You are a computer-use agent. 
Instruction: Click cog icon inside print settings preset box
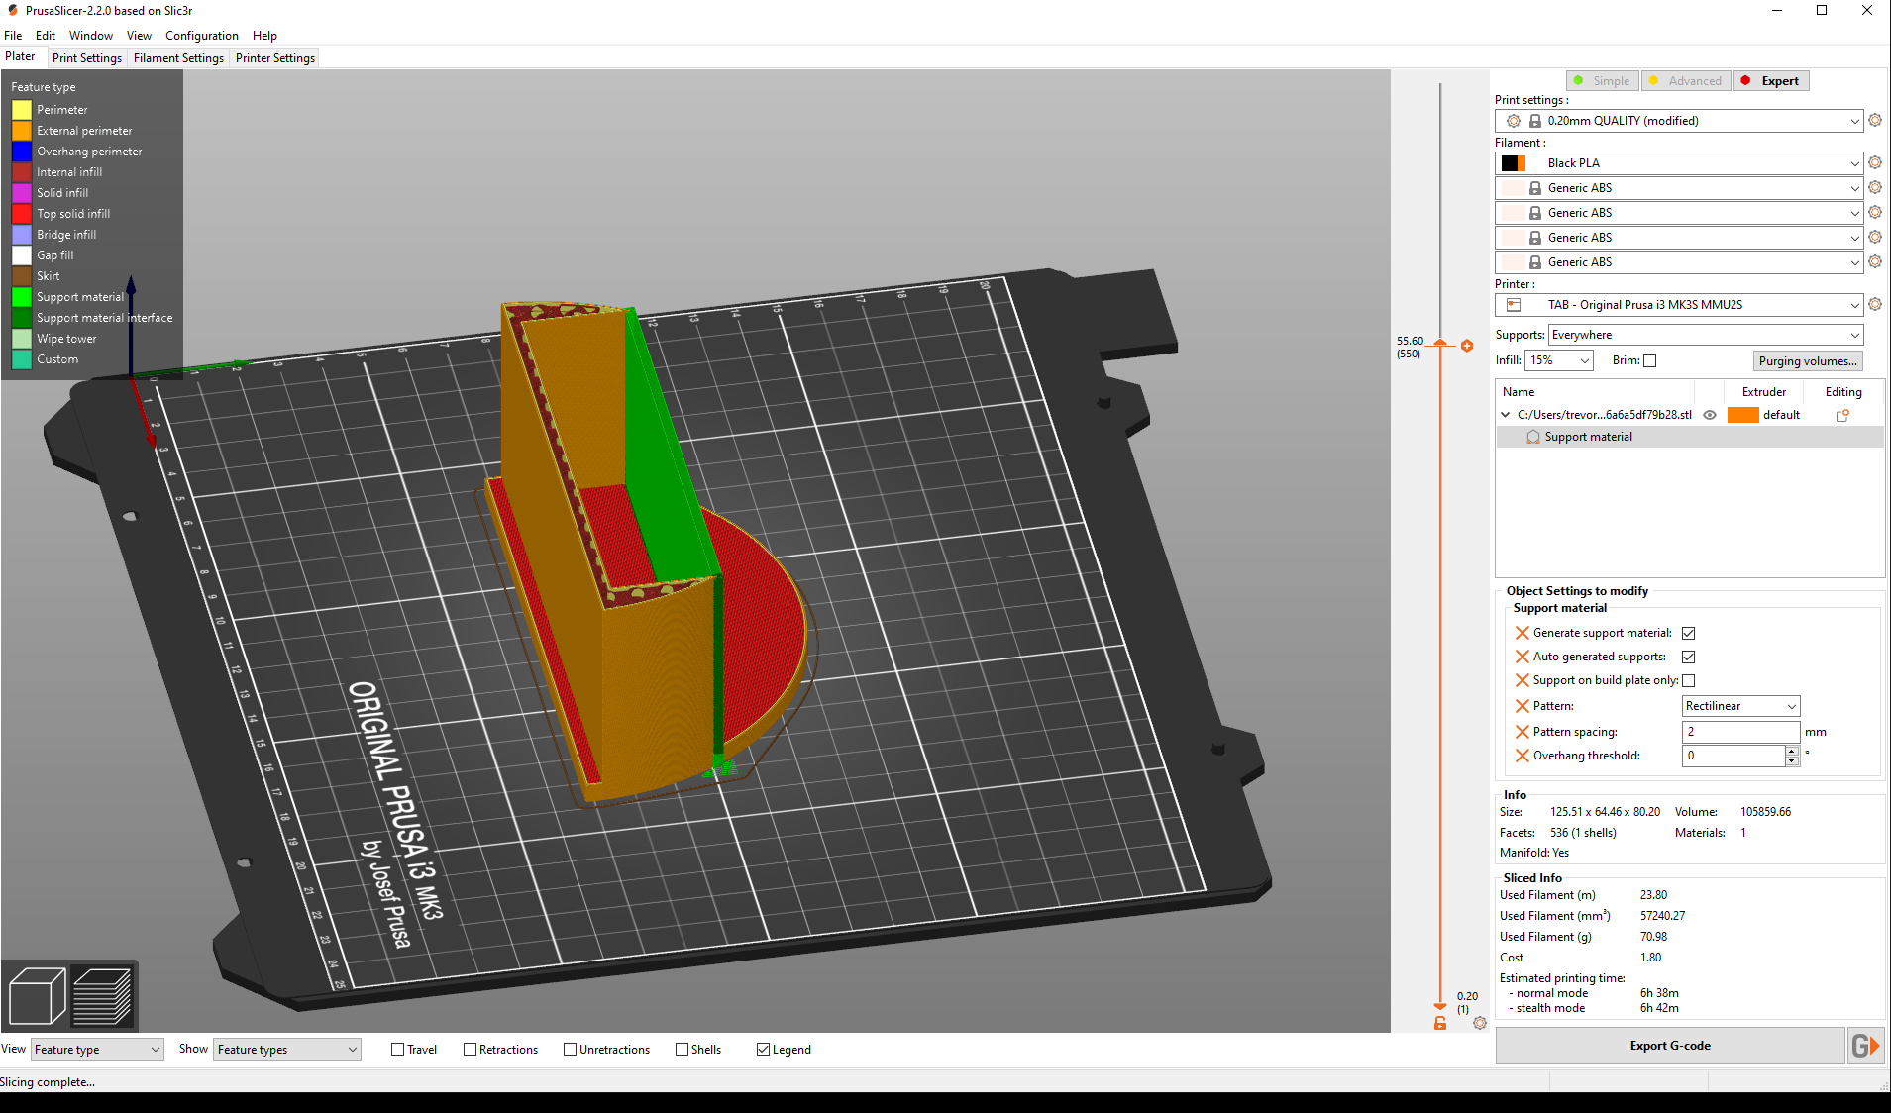pyautogui.click(x=1514, y=121)
